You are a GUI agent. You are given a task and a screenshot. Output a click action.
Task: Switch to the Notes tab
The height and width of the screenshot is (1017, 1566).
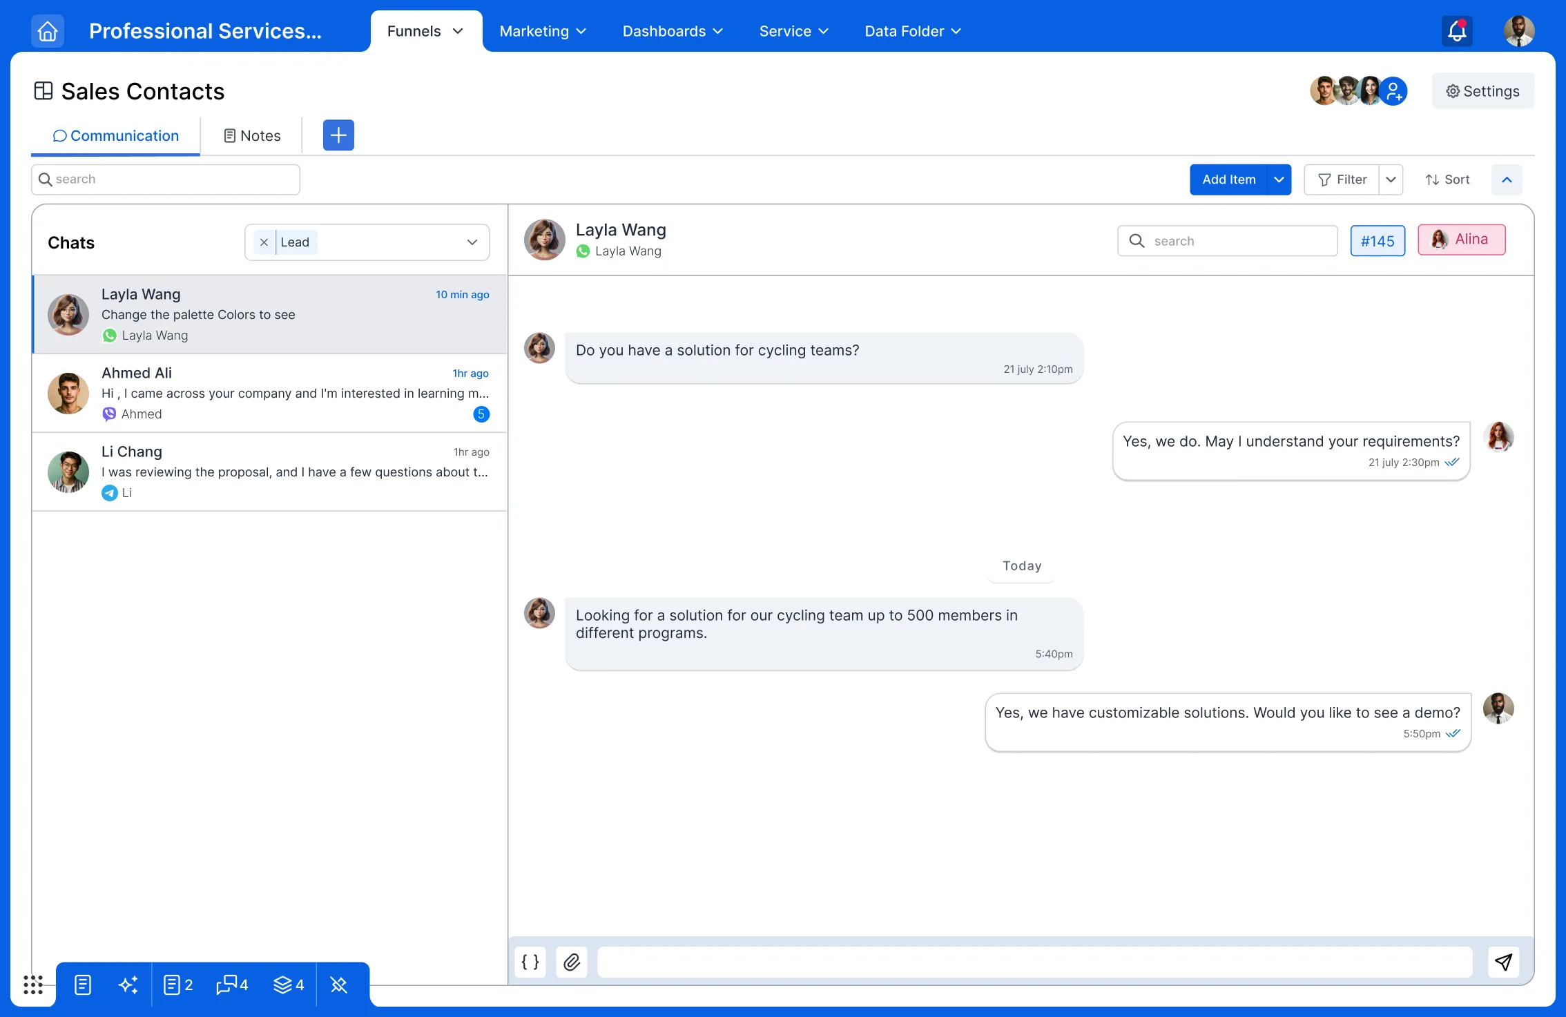[252, 136]
